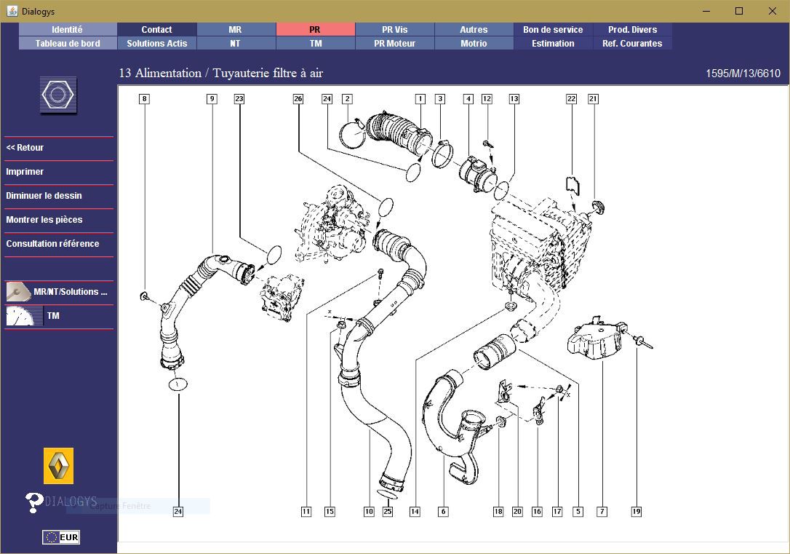Click Diminuer le dessin

44,196
